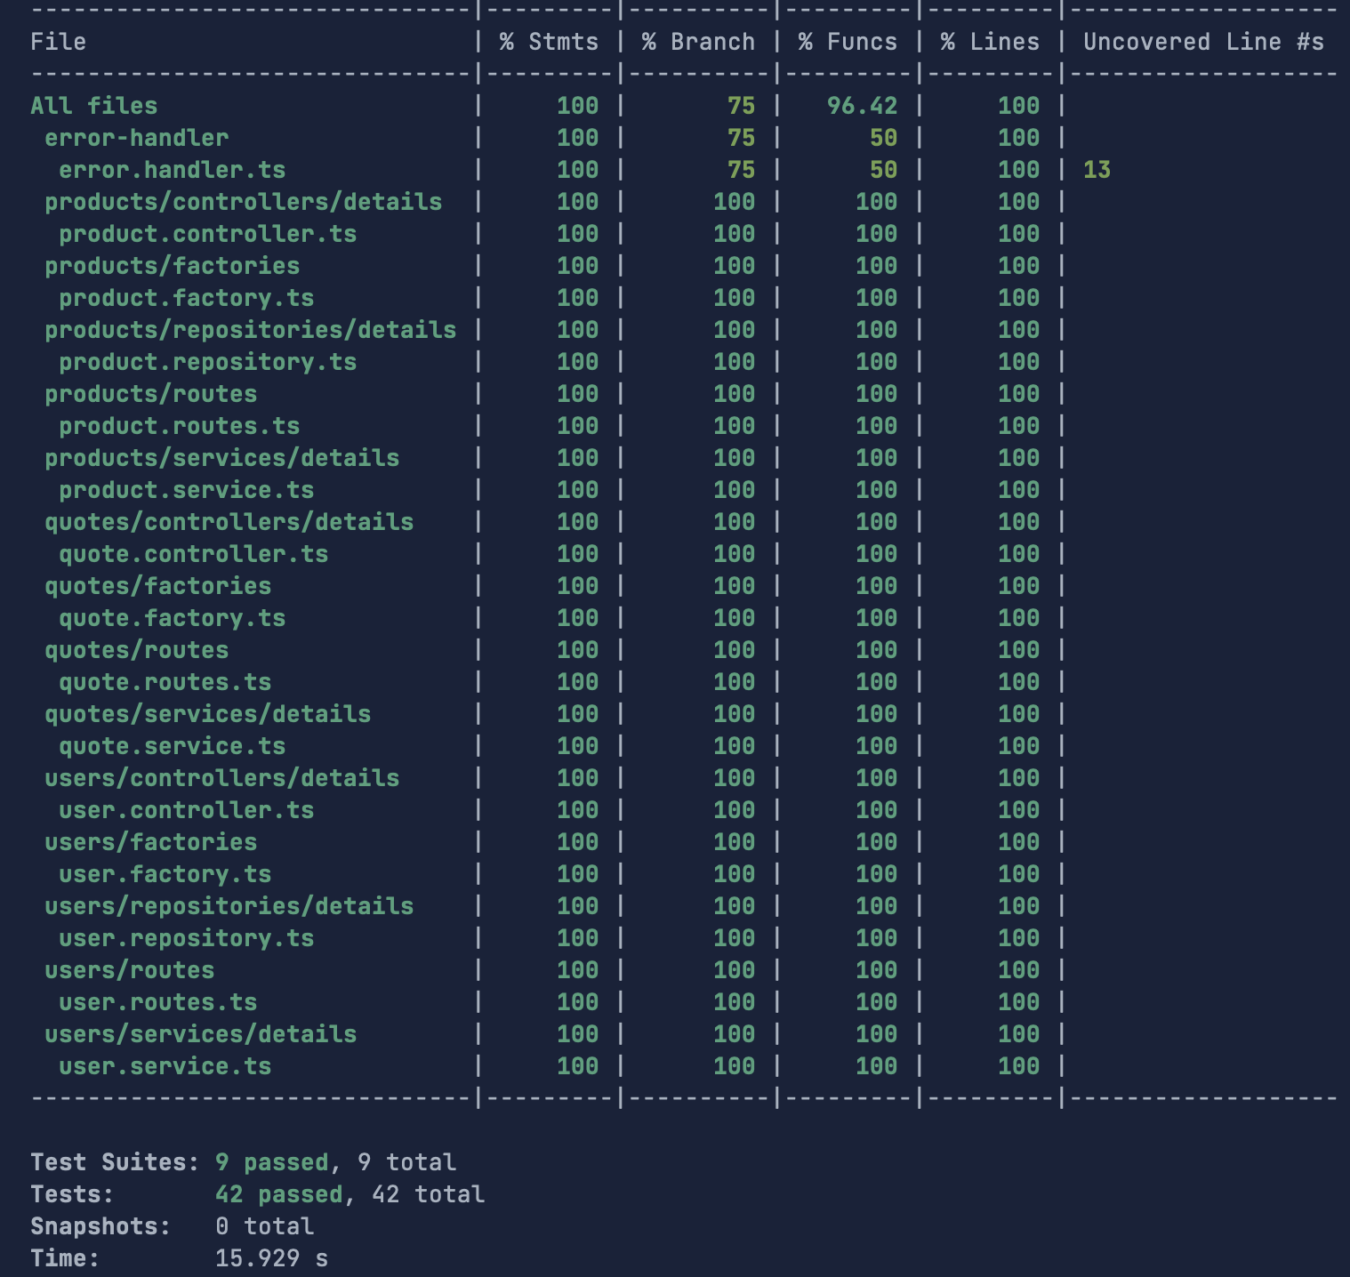1350x1277 pixels.
Task: Select the 'users/factories' folder name
Action: point(150,842)
